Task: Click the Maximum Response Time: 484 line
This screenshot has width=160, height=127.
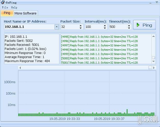Action: [27, 61]
